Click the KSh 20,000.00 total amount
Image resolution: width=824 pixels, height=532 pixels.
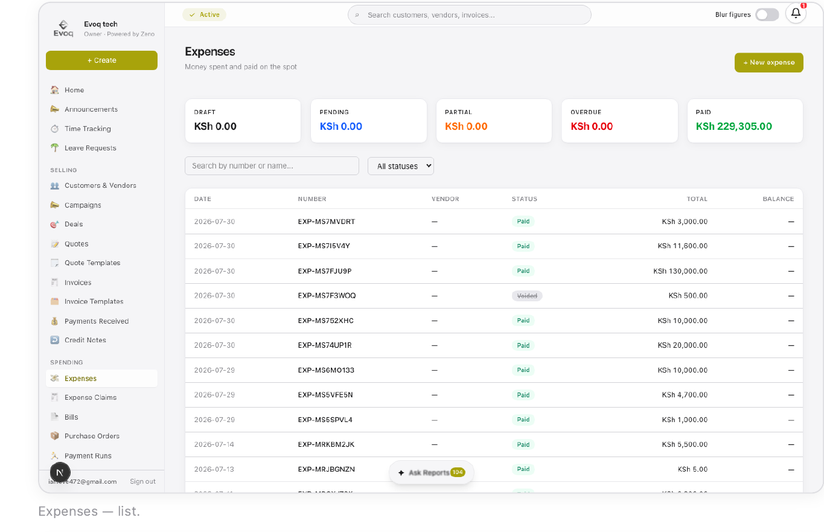pos(683,345)
